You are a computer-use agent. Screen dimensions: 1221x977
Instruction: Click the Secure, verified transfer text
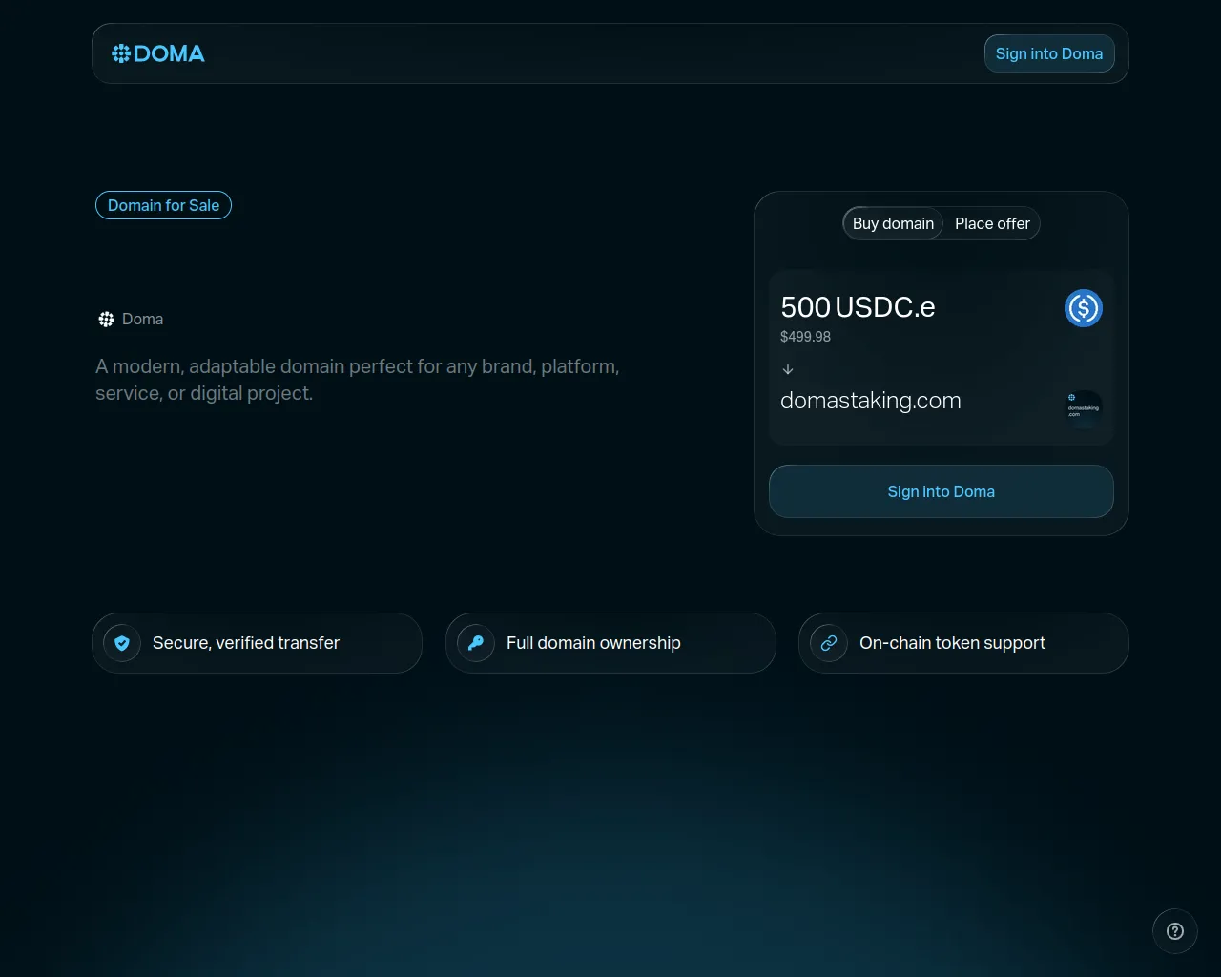pos(246,643)
